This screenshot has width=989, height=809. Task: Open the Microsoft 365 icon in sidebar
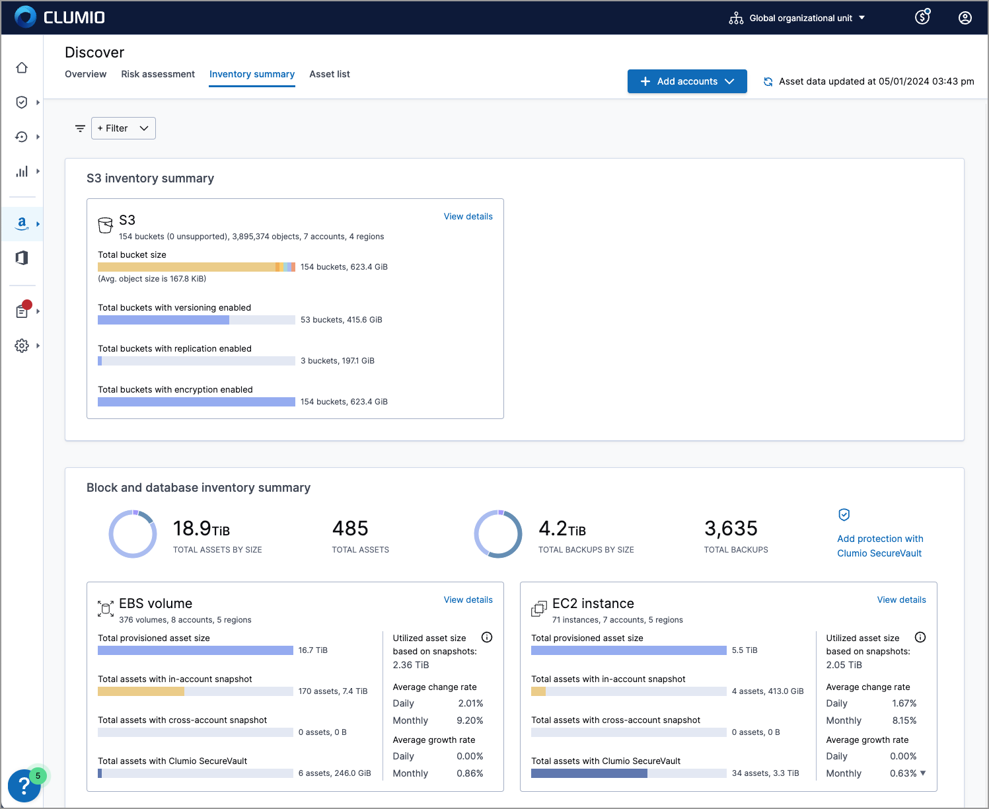(22, 258)
